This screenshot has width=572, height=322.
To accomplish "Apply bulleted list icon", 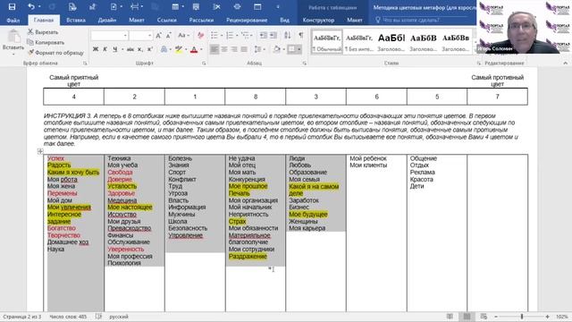I will coord(214,36).
